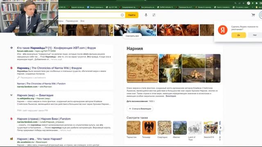Open the Скартарис related card

tap(165, 128)
